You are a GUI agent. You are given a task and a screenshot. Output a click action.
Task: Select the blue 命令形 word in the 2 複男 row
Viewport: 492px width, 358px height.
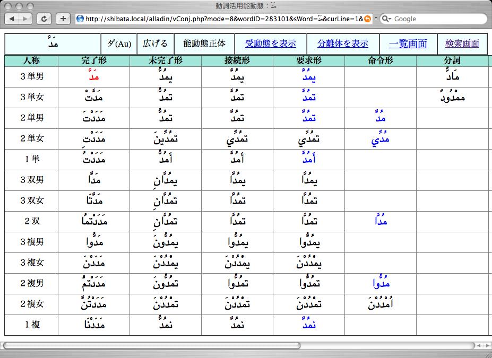click(381, 282)
